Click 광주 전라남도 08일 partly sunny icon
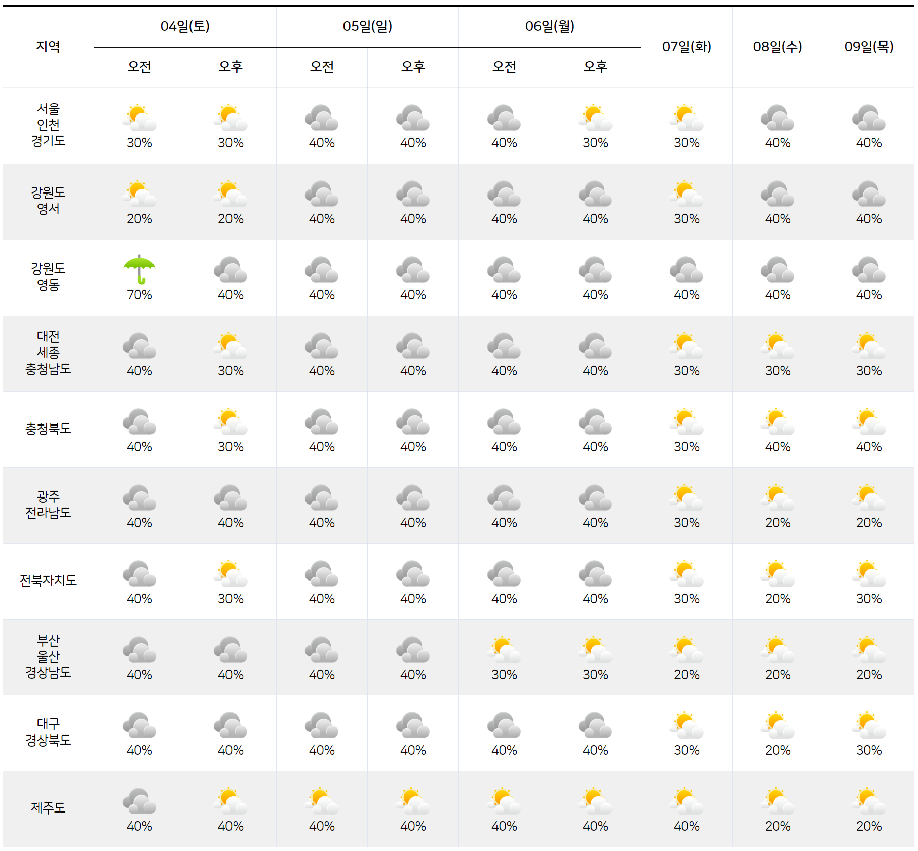 click(778, 497)
